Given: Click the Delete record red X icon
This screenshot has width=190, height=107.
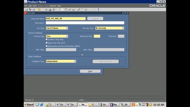Looking at the screenshot, I should (x=73, y=10).
